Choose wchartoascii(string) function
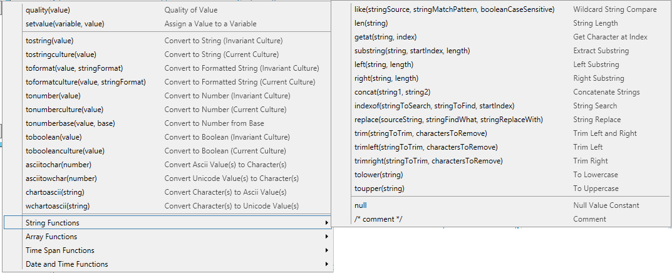 pyautogui.click(x=57, y=206)
